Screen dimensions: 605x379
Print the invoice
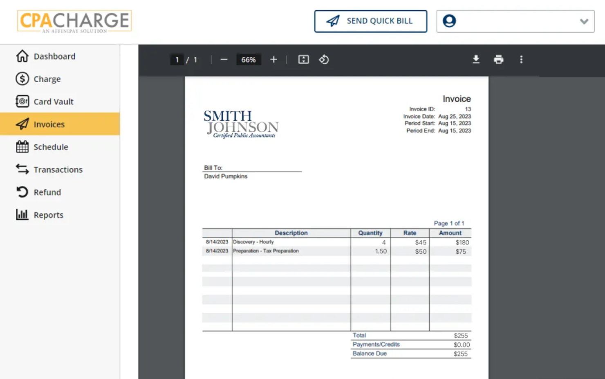pos(499,59)
